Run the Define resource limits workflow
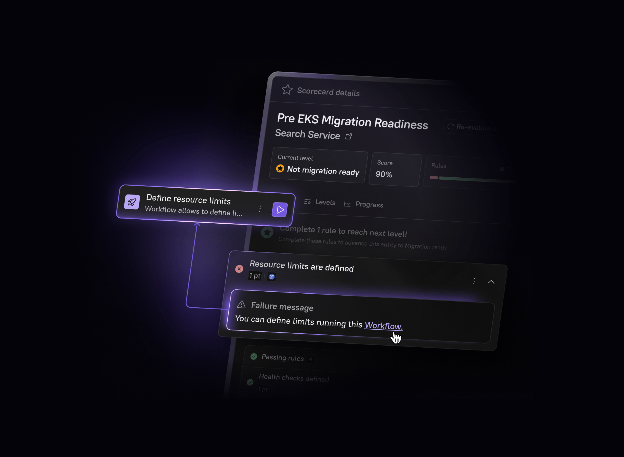Image resolution: width=624 pixels, height=457 pixels. tap(280, 210)
